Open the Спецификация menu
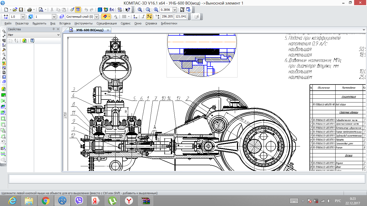The width and height of the screenshot is (367, 206). (107, 23)
